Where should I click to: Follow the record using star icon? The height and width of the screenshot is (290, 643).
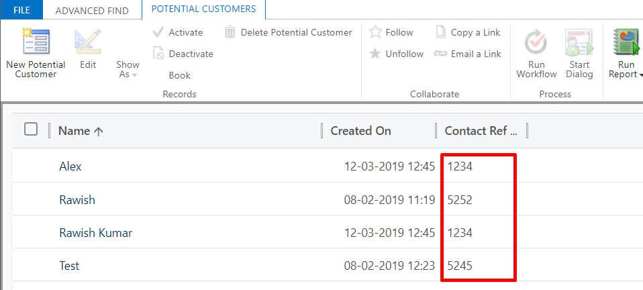tap(376, 32)
